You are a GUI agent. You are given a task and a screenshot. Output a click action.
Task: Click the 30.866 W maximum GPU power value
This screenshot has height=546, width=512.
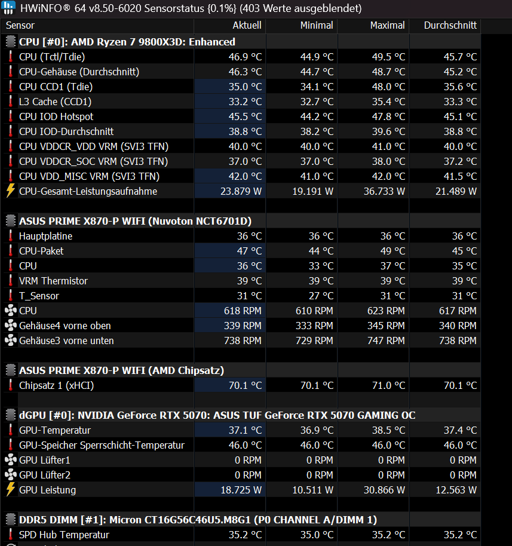tap(384, 490)
